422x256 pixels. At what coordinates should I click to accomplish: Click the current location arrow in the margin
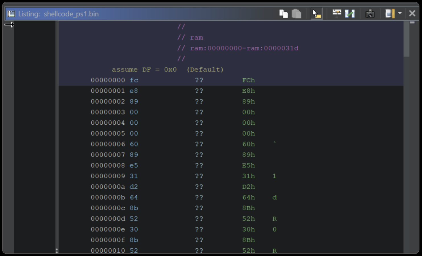9,25
